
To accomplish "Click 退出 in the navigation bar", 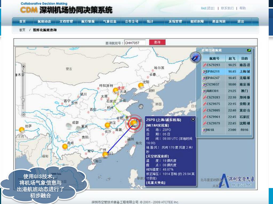I will point(241,21).
